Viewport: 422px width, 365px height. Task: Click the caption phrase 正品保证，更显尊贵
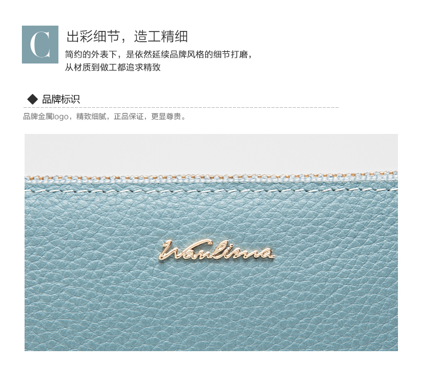point(150,116)
